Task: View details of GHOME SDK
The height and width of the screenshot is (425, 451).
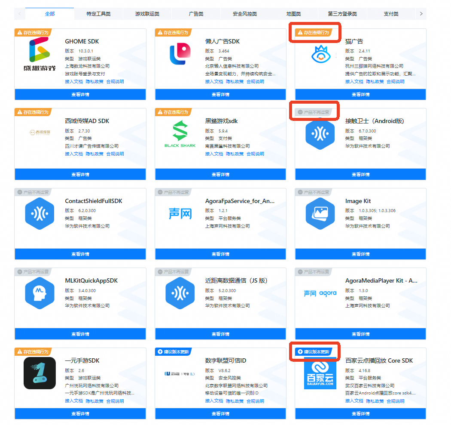Action: click(x=80, y=95)
